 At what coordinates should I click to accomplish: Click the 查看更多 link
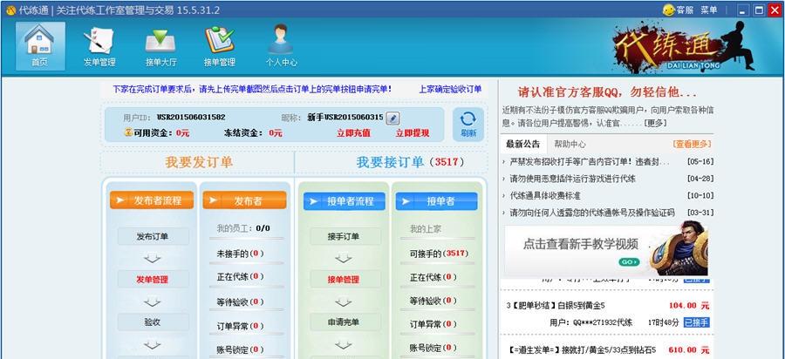[692, 144]
